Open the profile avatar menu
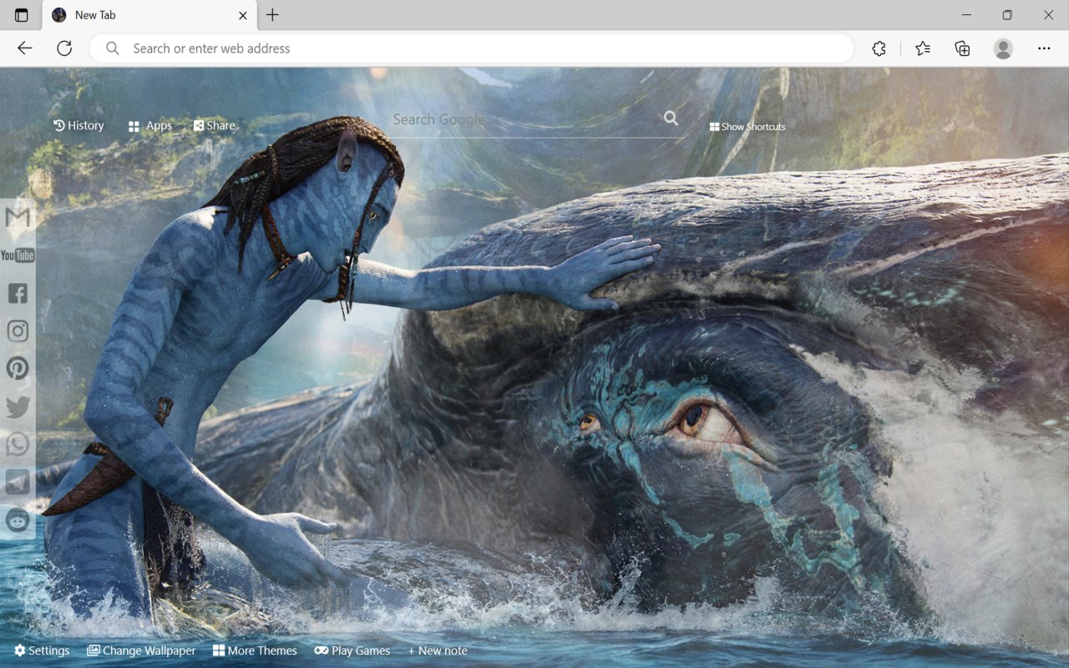Screen dimensions: 1069x668 1003,48
